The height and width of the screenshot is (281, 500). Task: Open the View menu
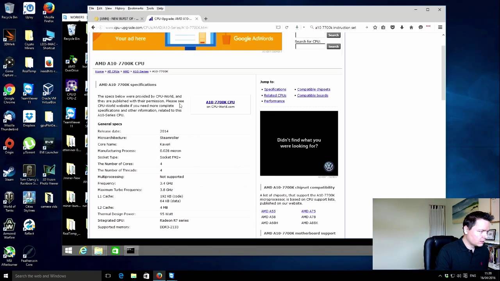[x=109, y=8]
